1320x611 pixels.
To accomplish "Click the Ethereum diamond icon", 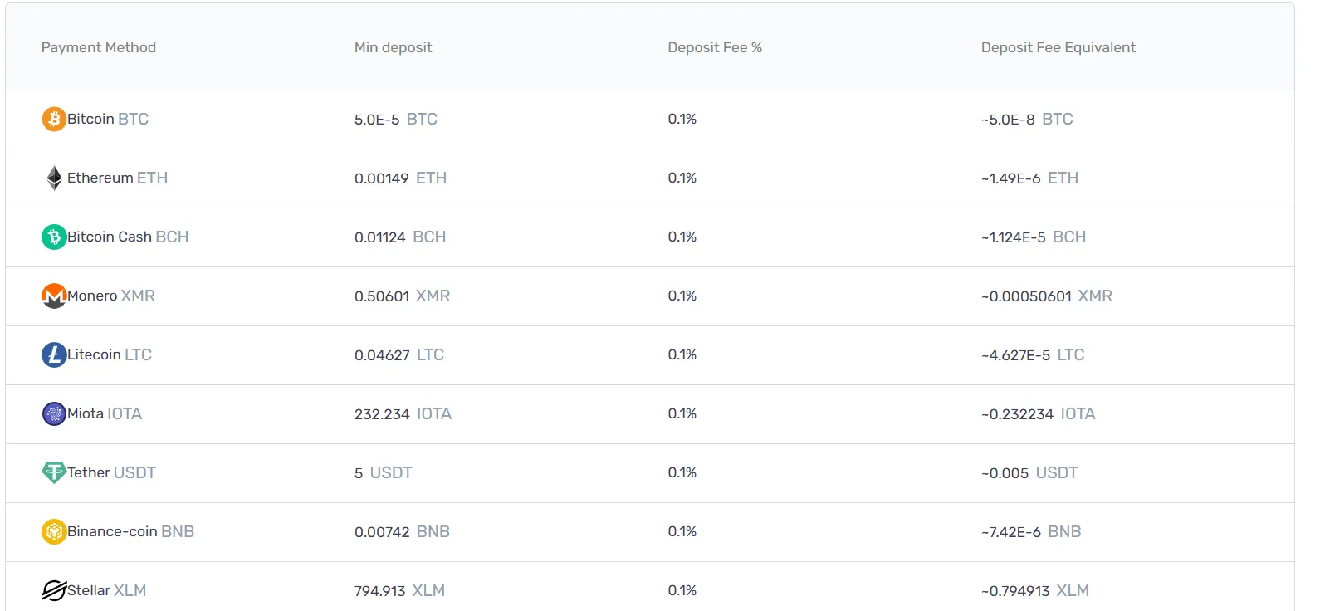I will 54,178.
